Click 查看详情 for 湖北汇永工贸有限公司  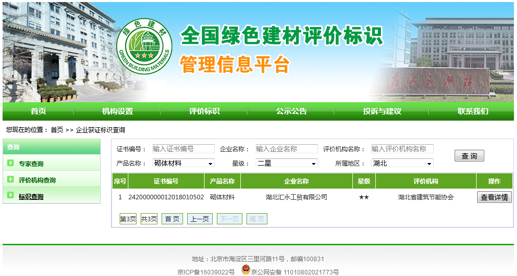coord(494,197)
